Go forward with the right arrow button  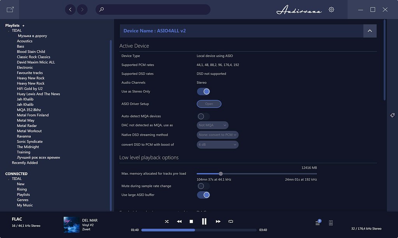pos(82,10)
